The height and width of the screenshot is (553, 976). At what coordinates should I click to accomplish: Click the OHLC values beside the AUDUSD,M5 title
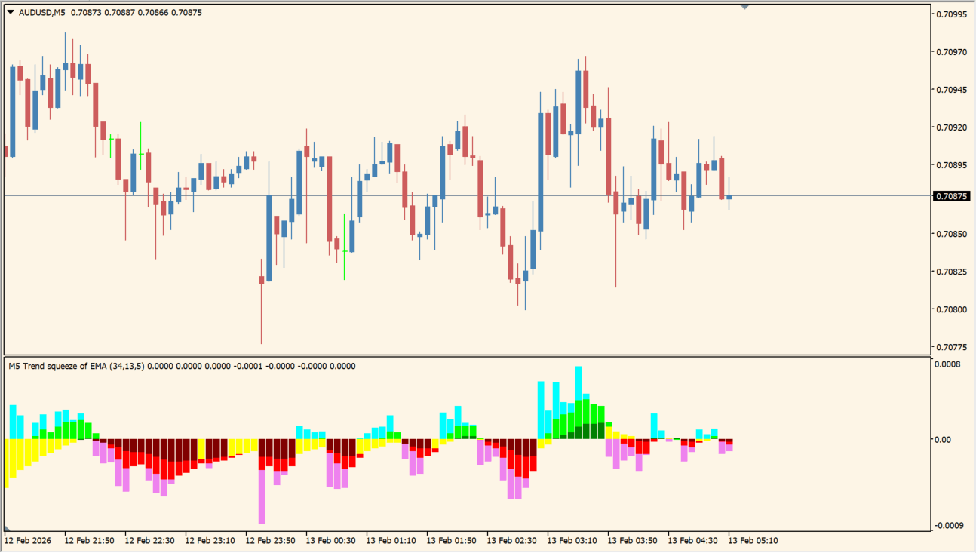click(x=137, y=12)
